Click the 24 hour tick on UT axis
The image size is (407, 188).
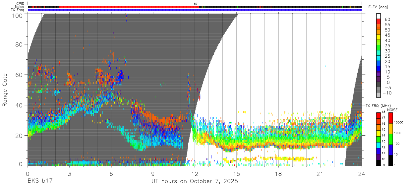click(362, 173)
